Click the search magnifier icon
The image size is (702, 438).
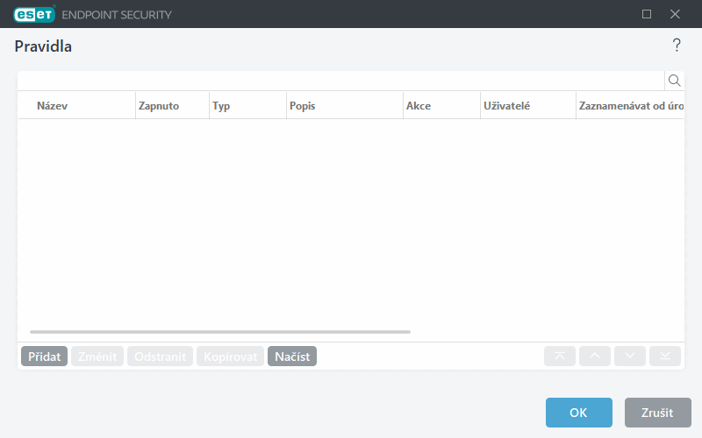675,81
